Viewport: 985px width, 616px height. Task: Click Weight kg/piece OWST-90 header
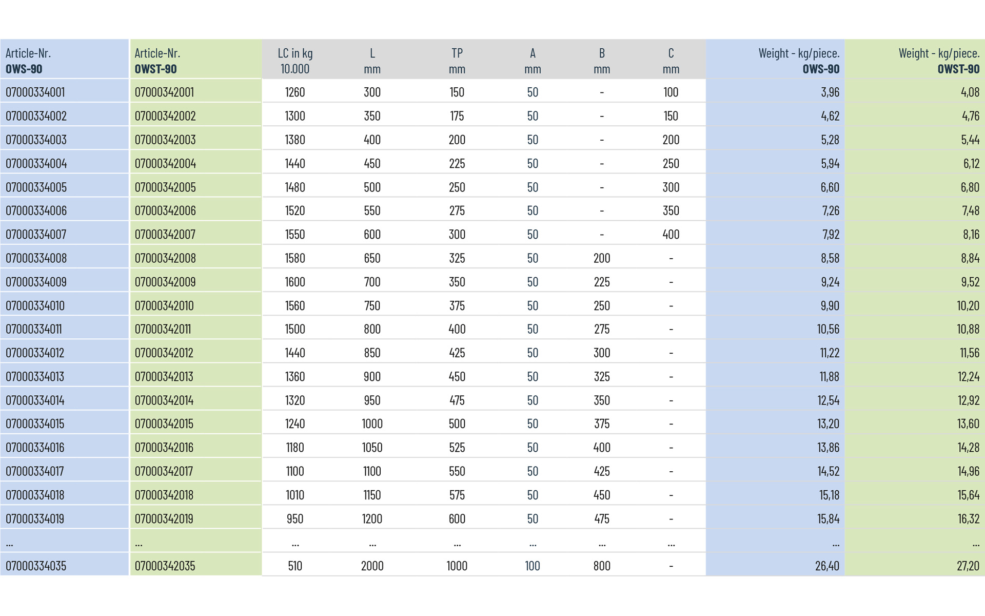(938, 61)
